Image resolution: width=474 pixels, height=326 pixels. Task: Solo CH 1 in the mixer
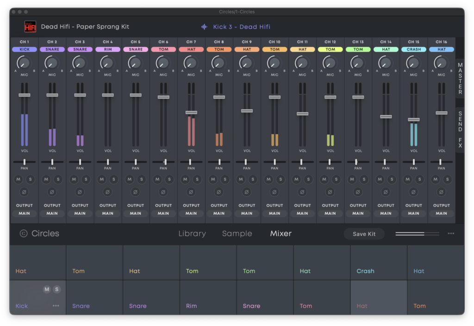(30, 179)
